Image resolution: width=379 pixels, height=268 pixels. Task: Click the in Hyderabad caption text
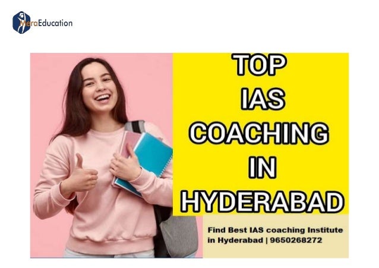click(x=235, y=240)
